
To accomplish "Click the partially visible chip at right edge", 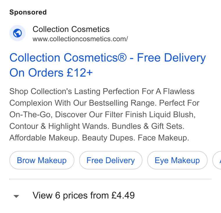I will tap(217, 160).
